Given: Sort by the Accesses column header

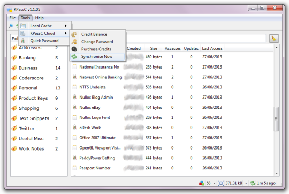Looking at the screenshot, I should click(x=172, y=49).
